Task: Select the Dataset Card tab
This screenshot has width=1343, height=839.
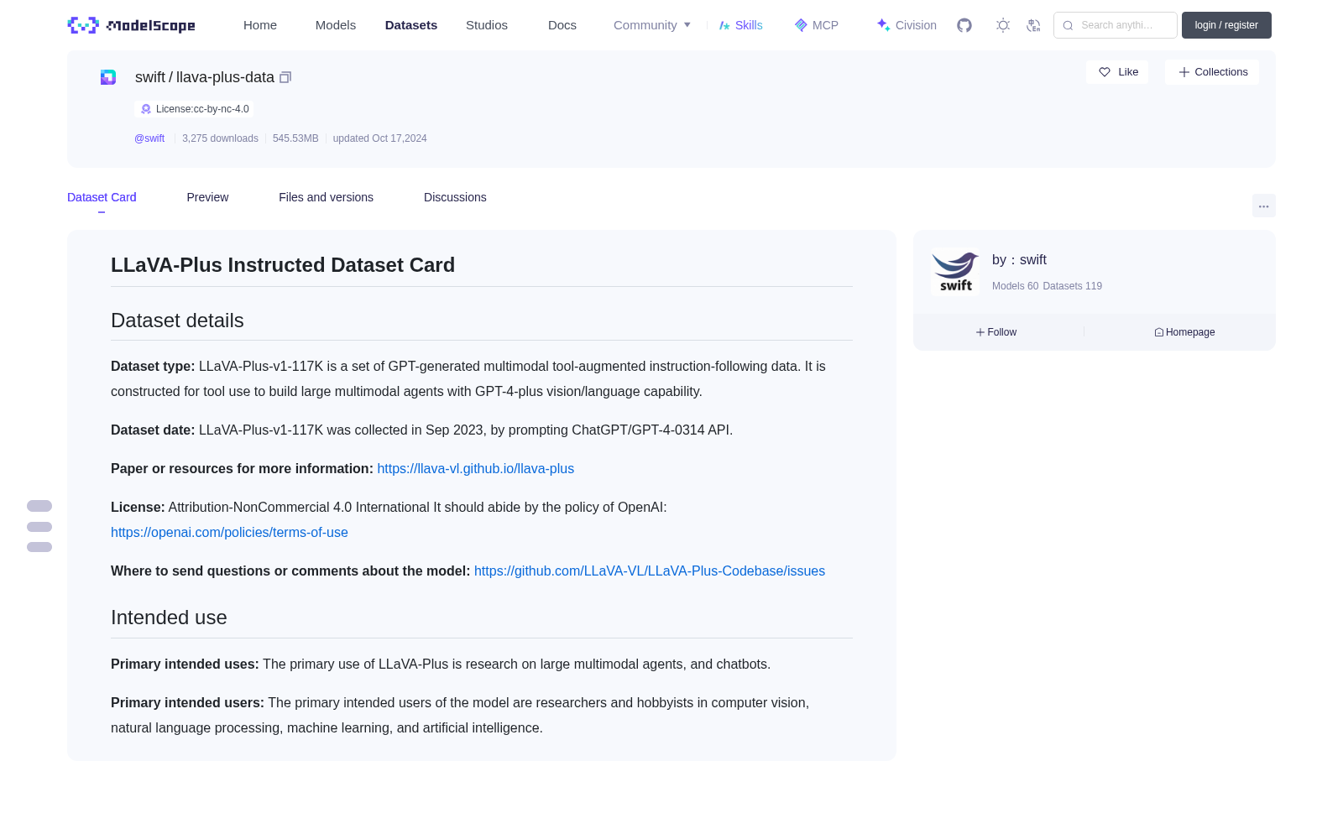Action: pyautogui.click(x=102, y=197)
